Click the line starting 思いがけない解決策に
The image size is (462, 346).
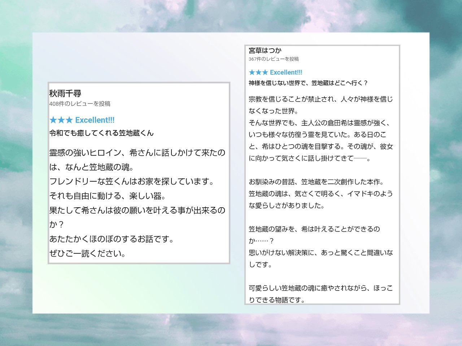pos(321,253)
